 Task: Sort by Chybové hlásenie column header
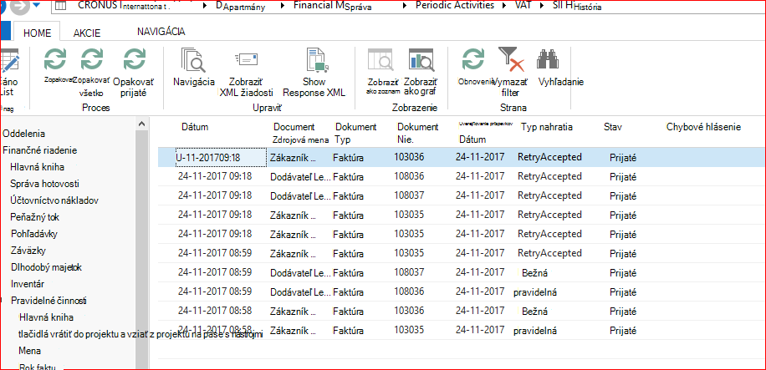coord(703,128)
